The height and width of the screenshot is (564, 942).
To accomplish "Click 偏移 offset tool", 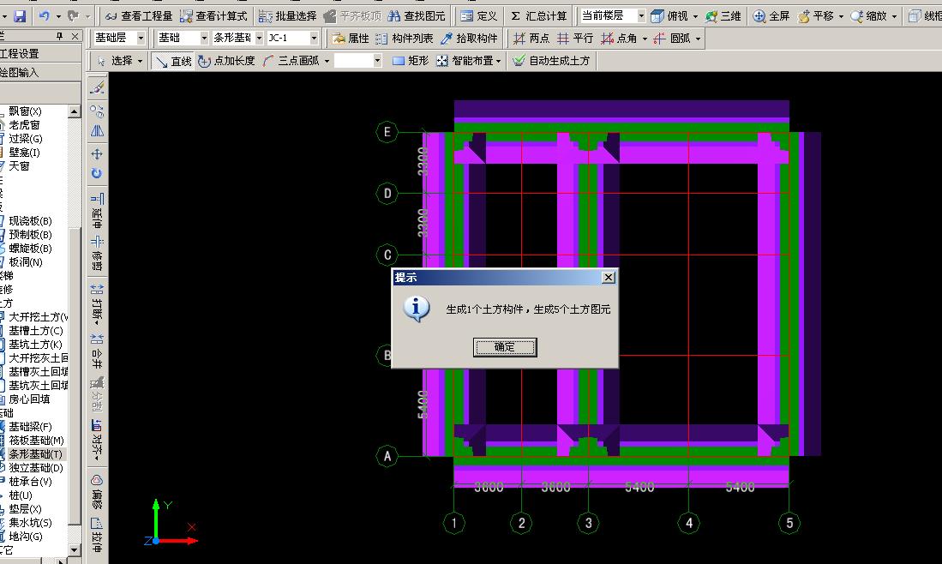I will point(97,491).
